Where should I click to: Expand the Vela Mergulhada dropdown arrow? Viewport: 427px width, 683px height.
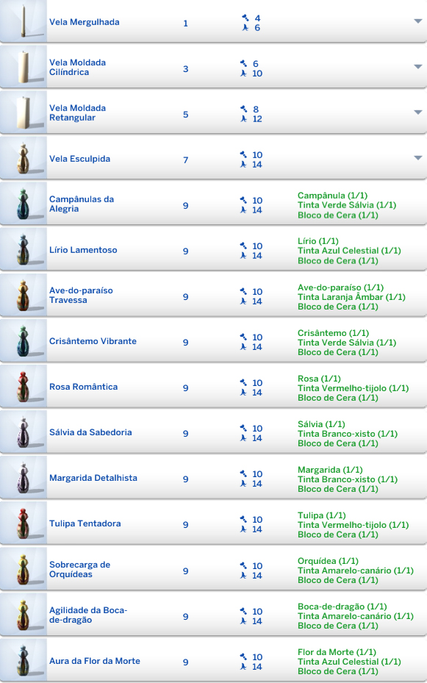point(418,21)
